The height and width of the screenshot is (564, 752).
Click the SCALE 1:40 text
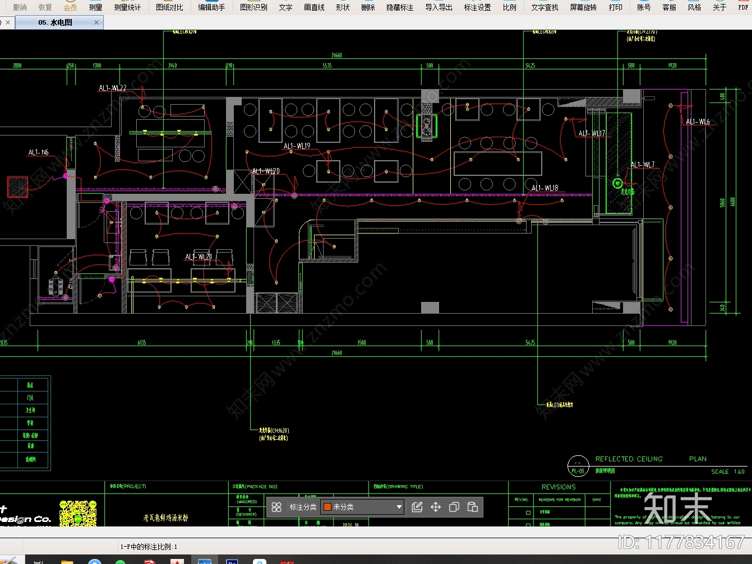point(728,472)
